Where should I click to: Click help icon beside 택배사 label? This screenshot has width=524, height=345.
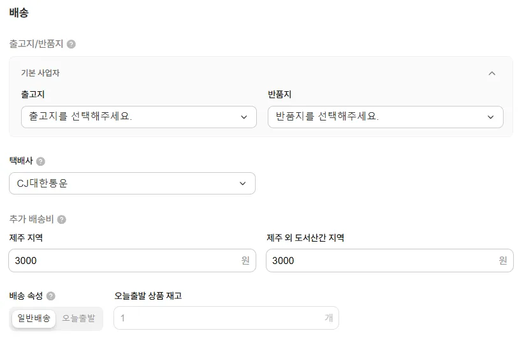pos(40,161)
